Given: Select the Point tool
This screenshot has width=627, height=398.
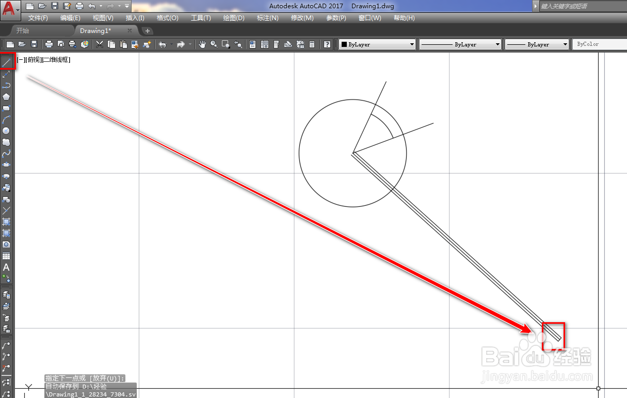Looking at the screenshot, I should click(x=7, y=210).
